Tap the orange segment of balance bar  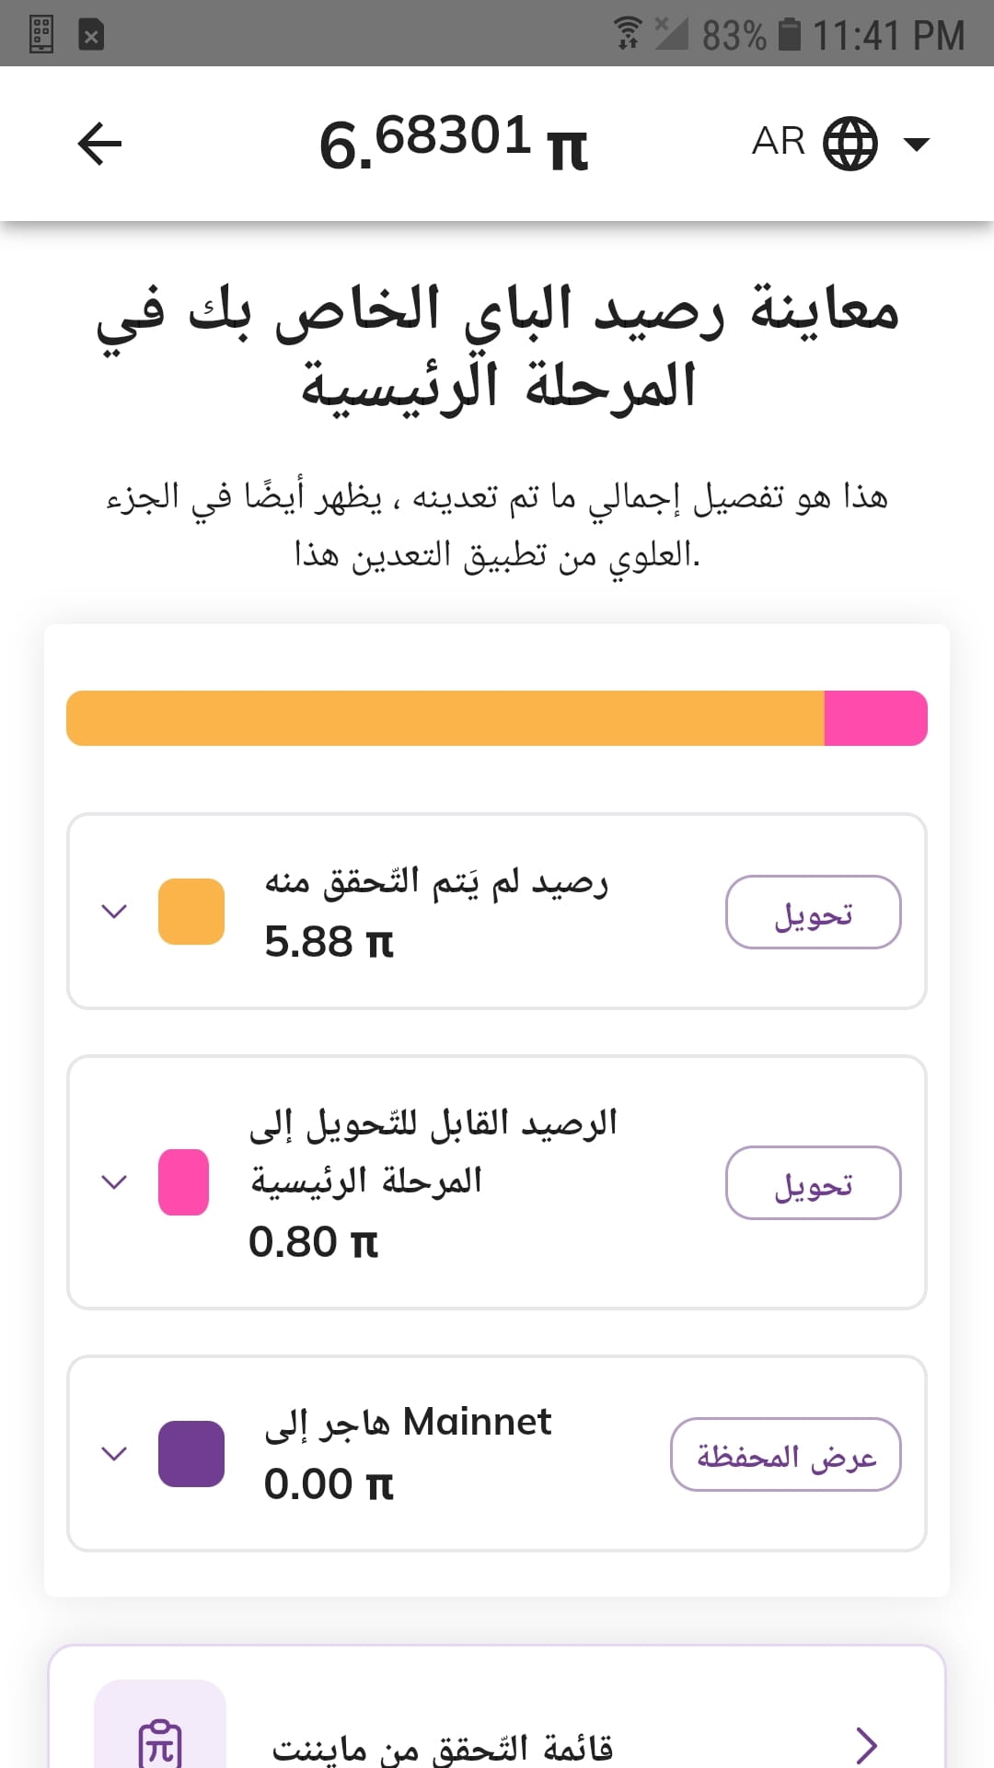pyautogui.click(x=445, y=718)
